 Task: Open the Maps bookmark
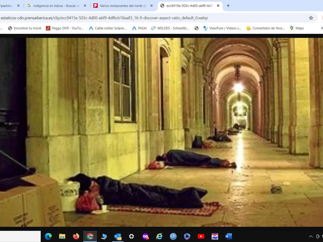(296, 28)
